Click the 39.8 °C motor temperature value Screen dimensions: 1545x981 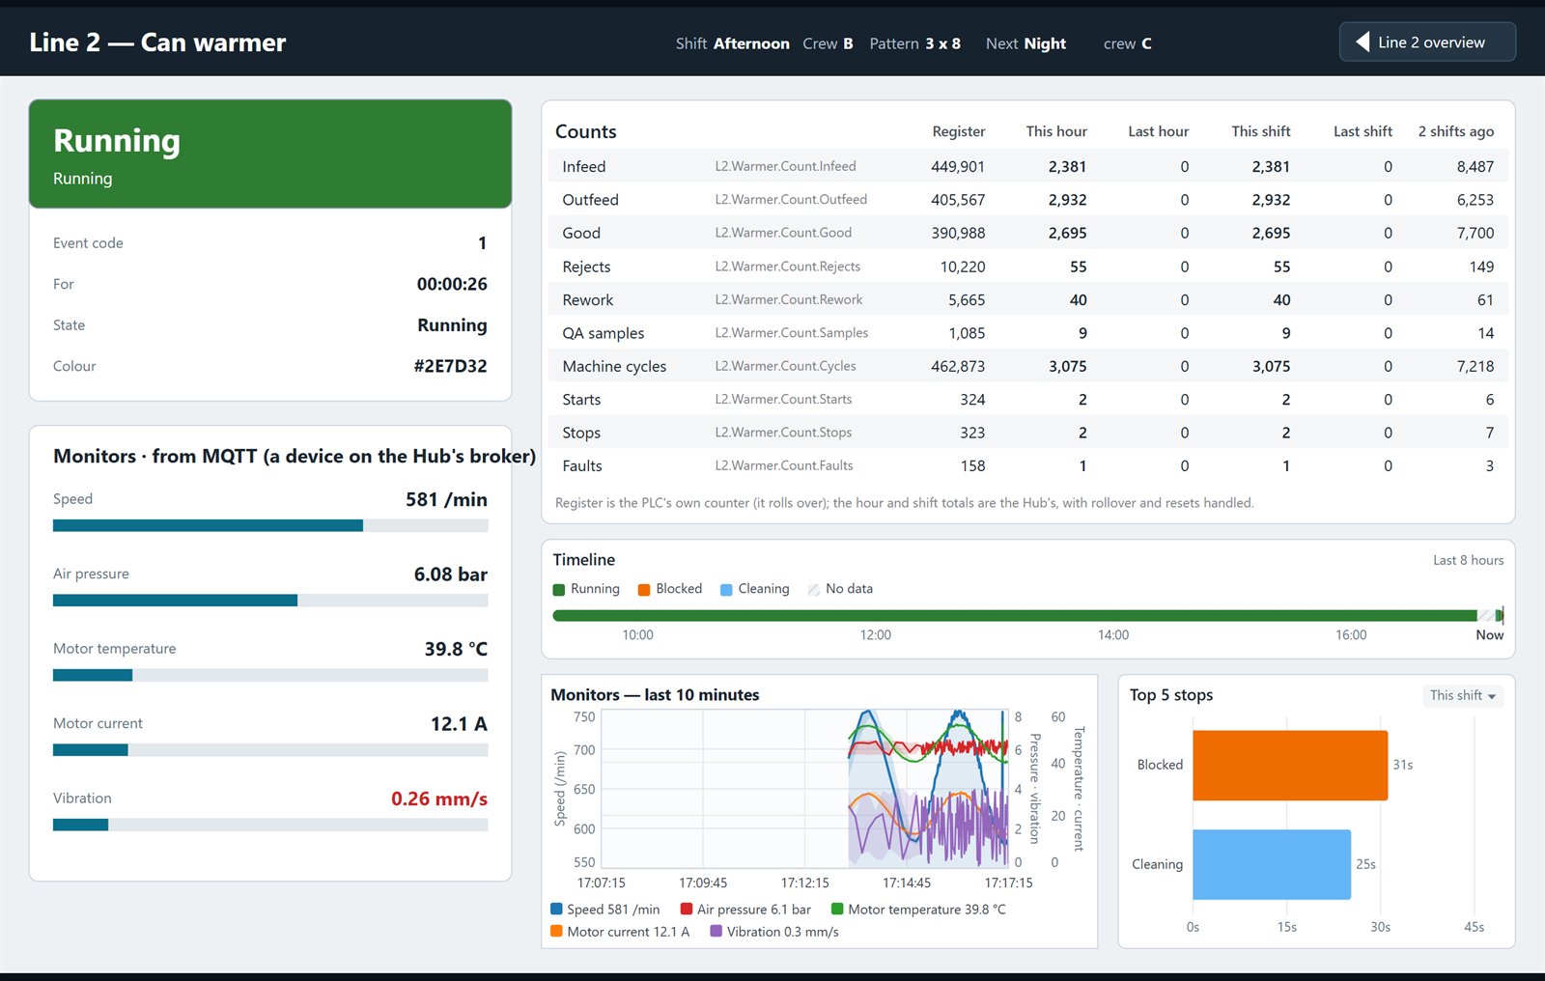point(456,649)
